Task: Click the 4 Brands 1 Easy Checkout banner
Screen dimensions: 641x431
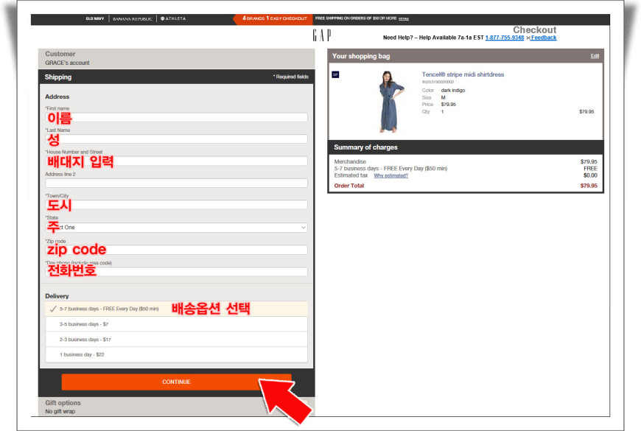Action: 274,18
